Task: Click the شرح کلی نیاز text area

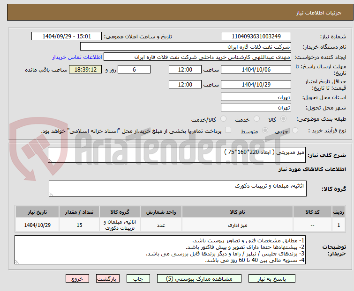Action: (x=177, y=155)
